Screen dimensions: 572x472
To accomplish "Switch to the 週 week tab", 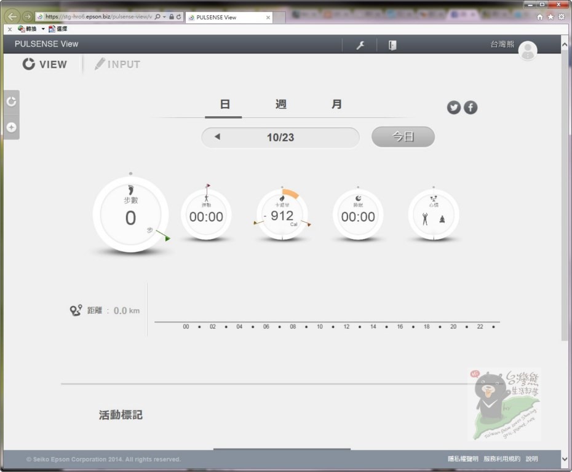I will coord(280,104).
